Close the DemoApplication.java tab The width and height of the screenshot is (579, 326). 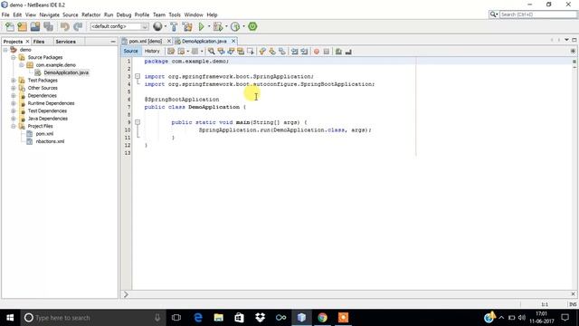[233, 41]
